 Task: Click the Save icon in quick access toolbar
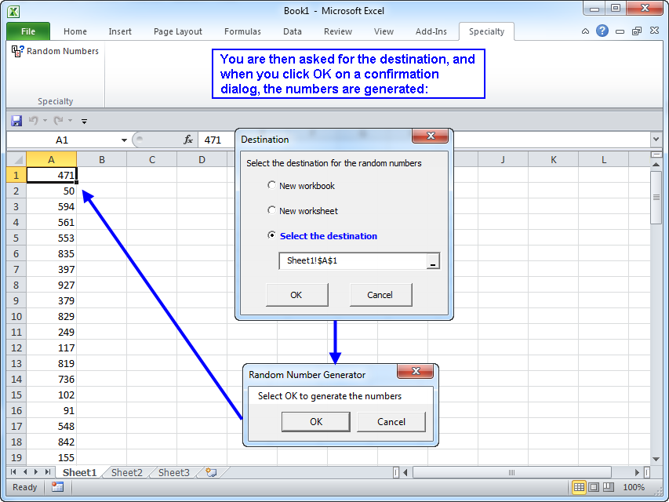(16, 121)
